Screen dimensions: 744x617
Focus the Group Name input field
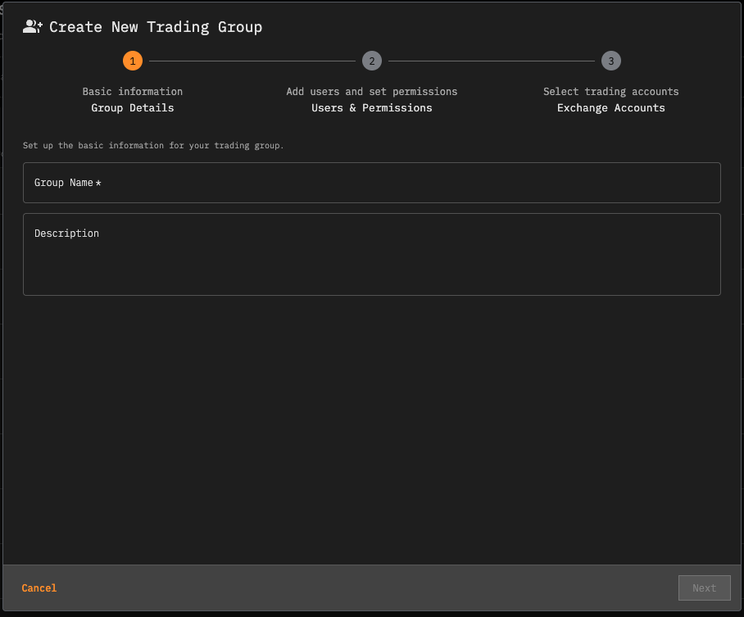pyautogui.click(x=372, y=183)
